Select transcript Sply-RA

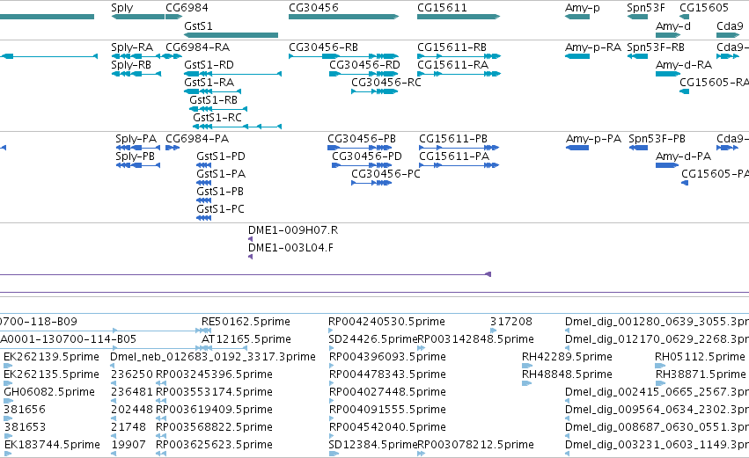[x=136, y=56]
